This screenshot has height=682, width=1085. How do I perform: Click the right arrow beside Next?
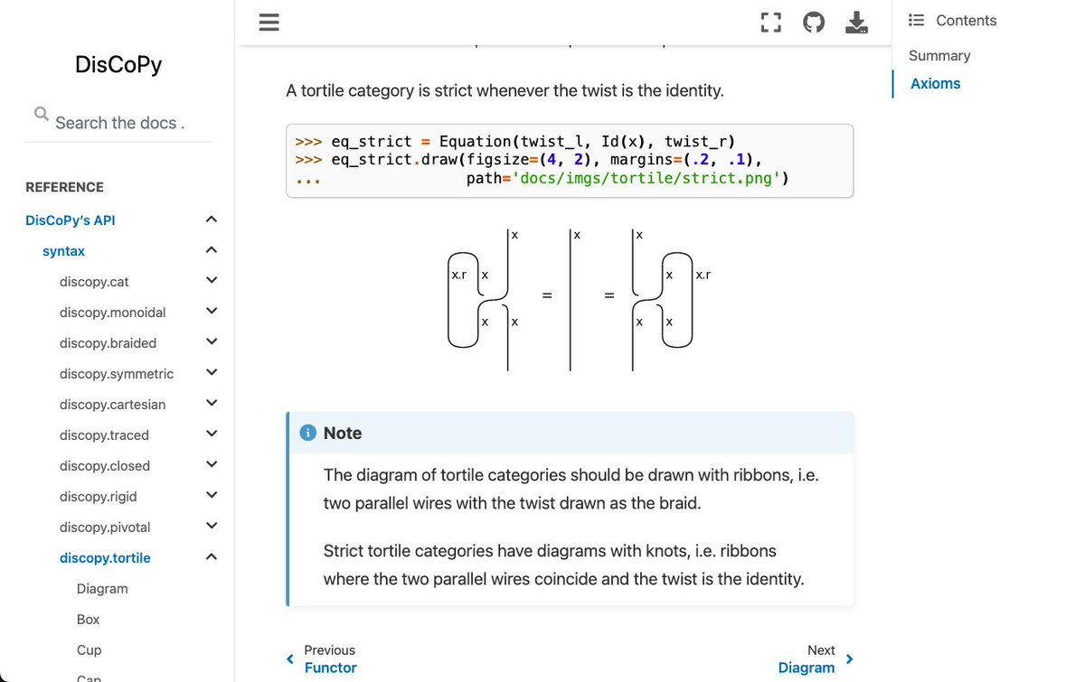click(x=849, y=659)
